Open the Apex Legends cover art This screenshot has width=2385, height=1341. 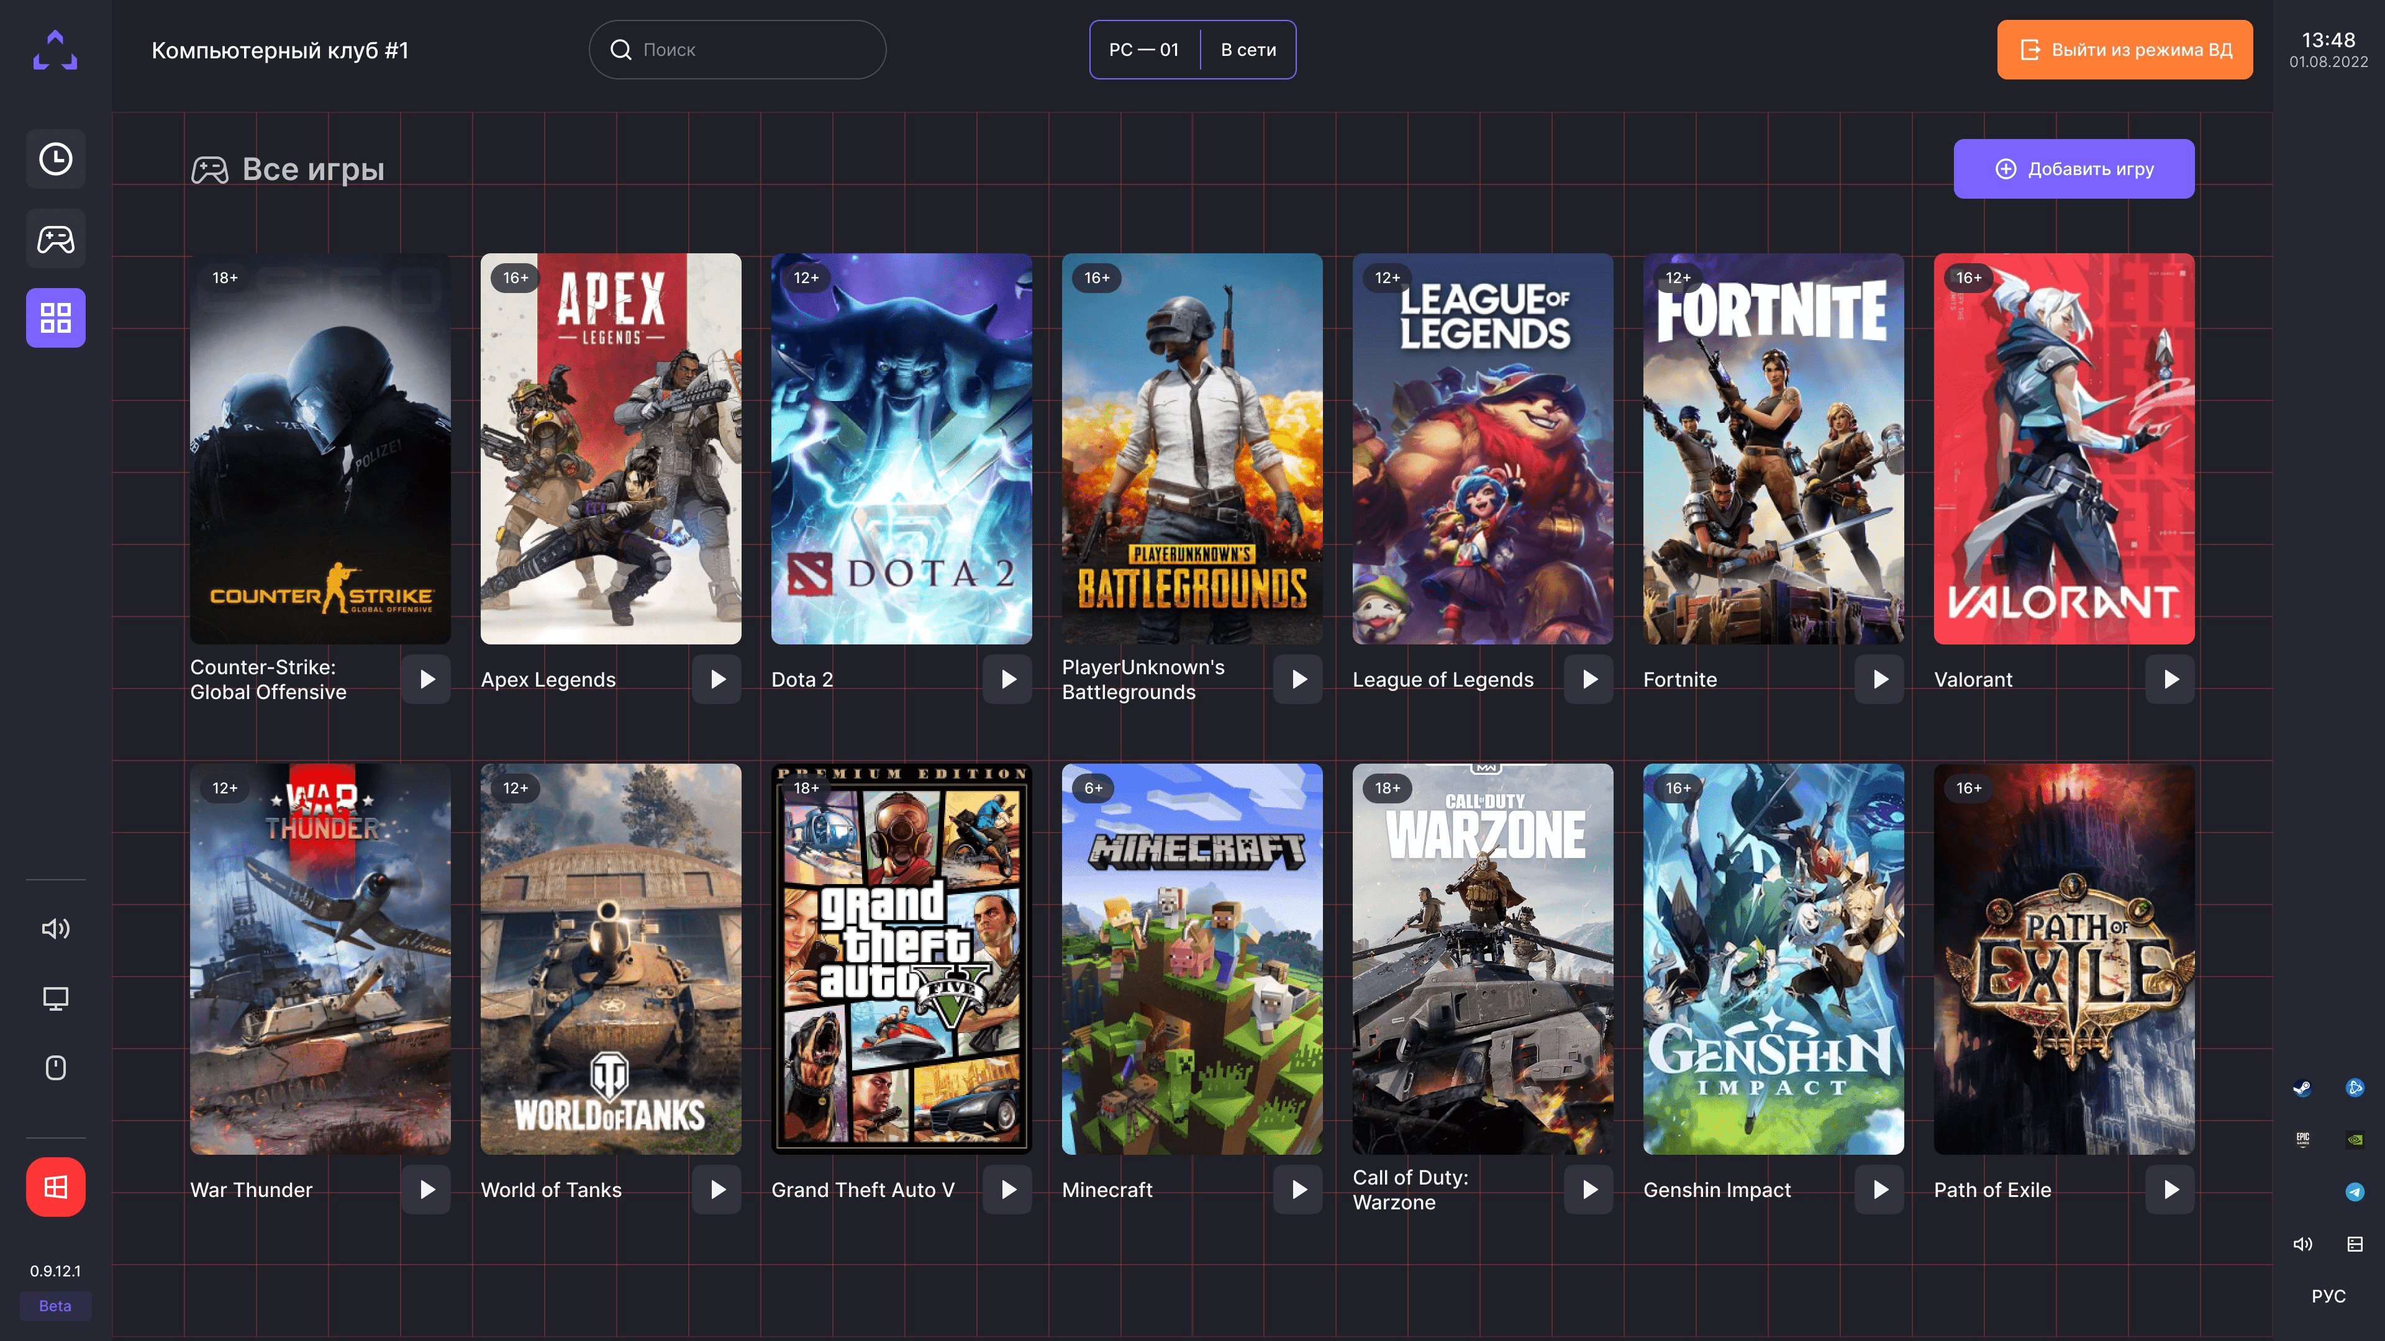(x=611, y=449)
